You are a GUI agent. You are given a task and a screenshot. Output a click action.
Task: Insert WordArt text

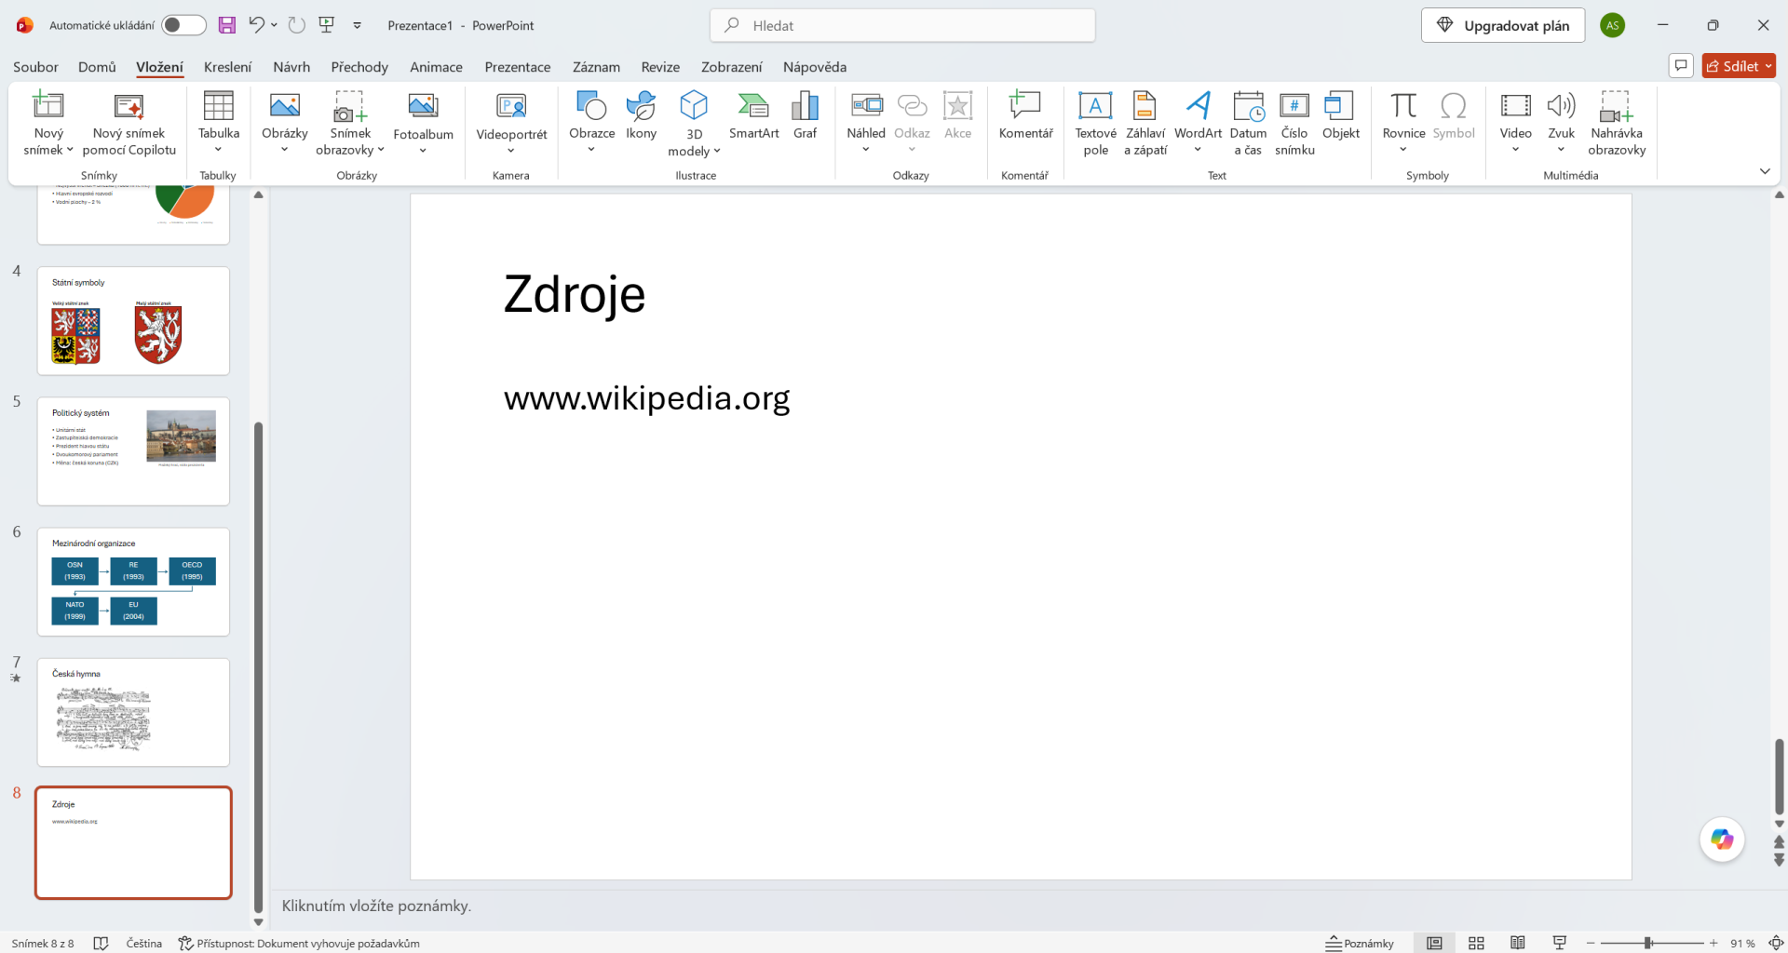tap(1198, 122)
